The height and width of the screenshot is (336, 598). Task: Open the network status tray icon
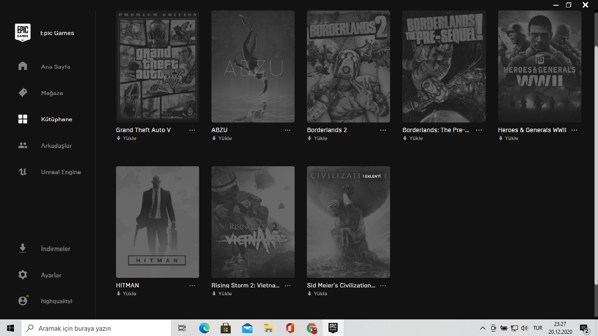click(514, 328)
